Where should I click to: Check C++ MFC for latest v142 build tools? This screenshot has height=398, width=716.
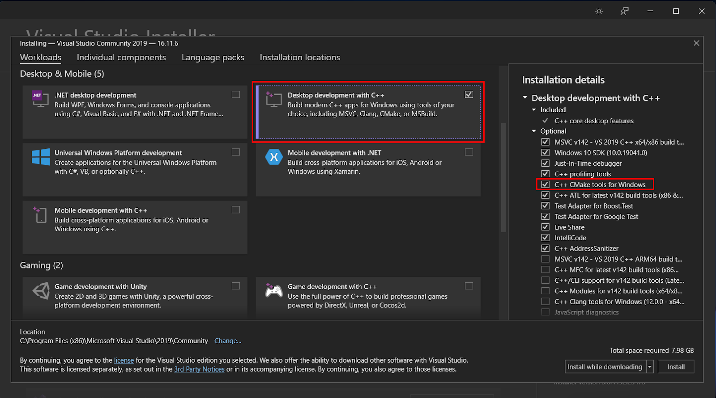click(x=546, y=270)
